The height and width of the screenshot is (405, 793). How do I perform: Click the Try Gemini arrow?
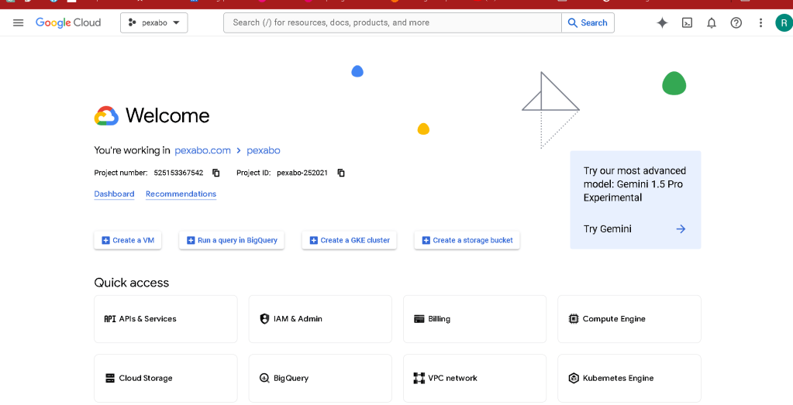(681, 228)
